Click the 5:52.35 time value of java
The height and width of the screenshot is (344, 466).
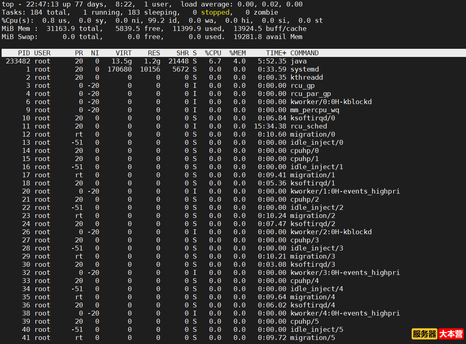point(272,61)
